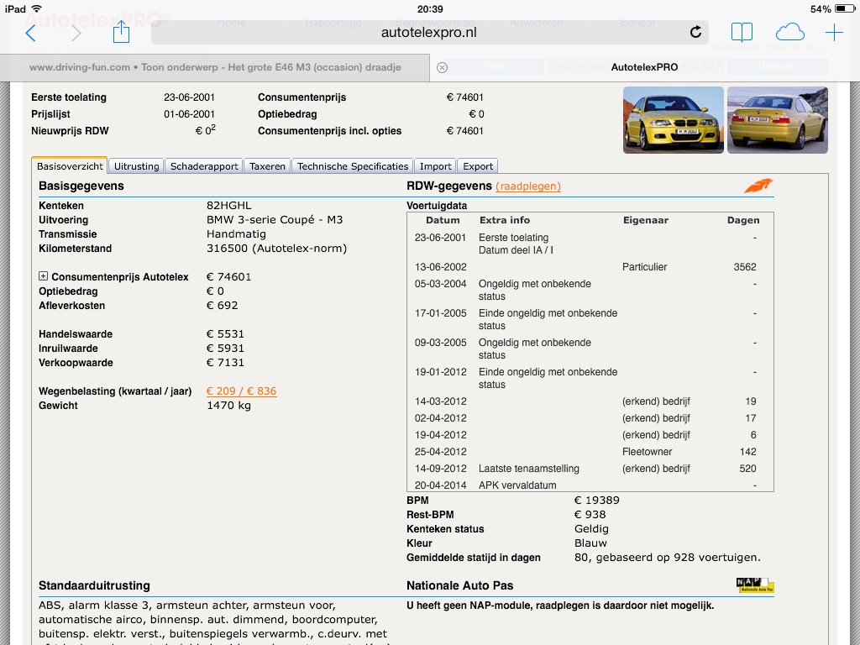
Task: Select BPM value € 19389
Action: (597, 501)
